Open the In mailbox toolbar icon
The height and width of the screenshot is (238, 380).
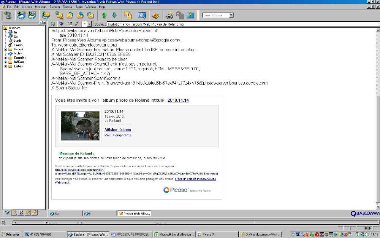coord(21,15)
